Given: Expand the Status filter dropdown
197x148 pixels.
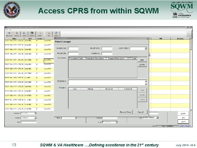Looking at the screenshot, I should [76, 118].
